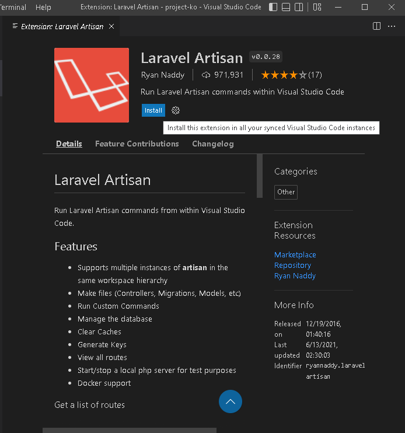The height and width of the screenshot is (433, 405).
Task: Click the 'Start/stop a local php server' bullet
Action: tap(157, 371)
